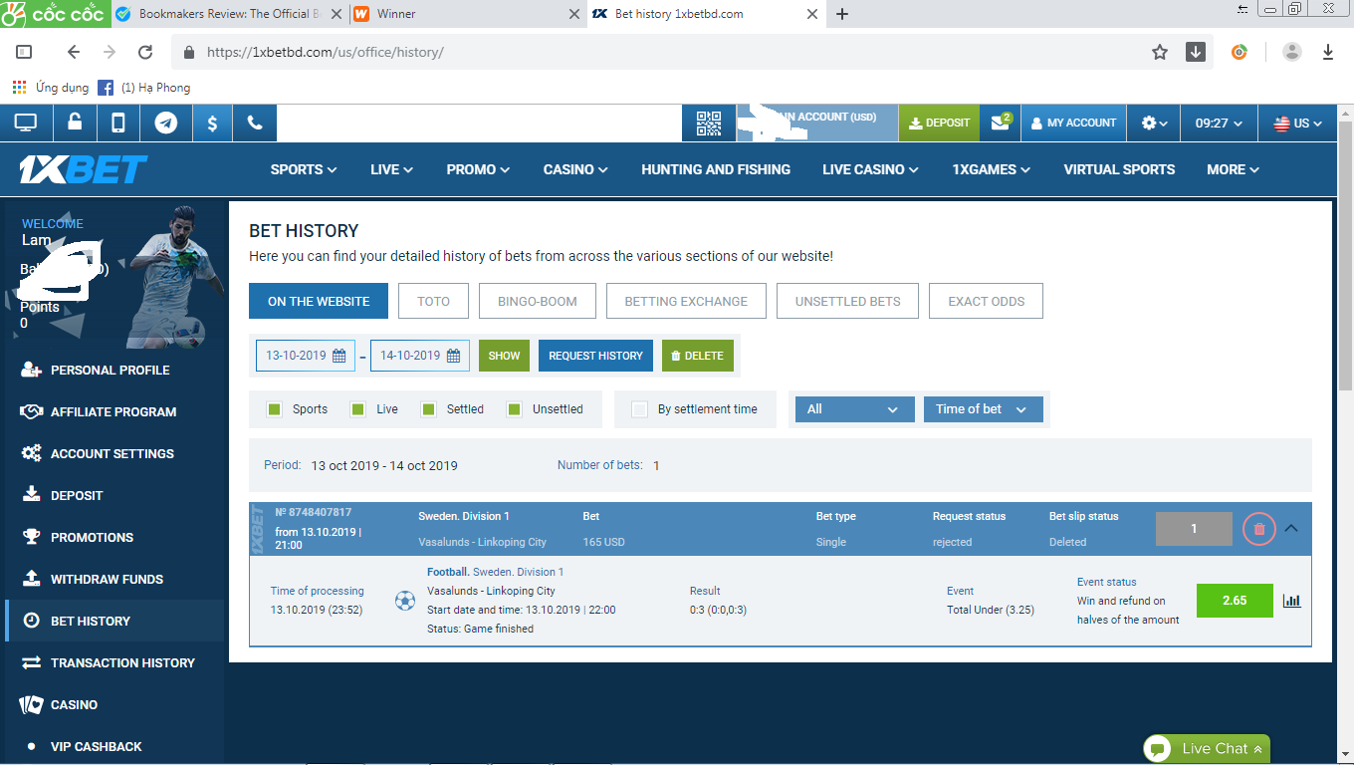The height and width of the screenshot is (765, 1354).
Task: Click the site lock icon in address bar
Action: (188, 52)
